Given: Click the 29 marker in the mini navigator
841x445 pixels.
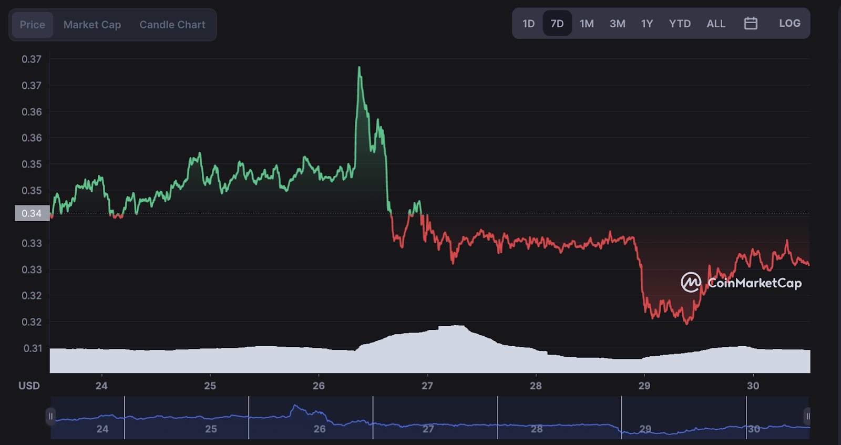Looking at the screenshot, I should pos(645,429).
